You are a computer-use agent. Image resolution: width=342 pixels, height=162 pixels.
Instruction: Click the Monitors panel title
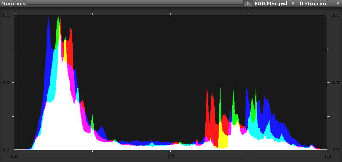[x=13, y=3]
